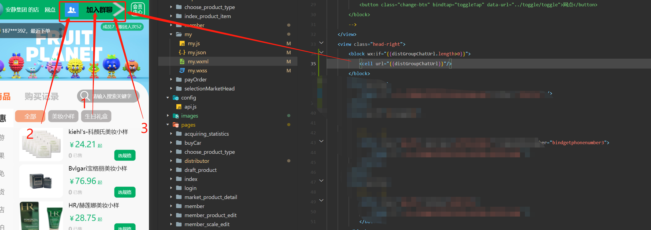This screenshot has height=230, width=651.
Task: Click the my.json braces icon
Action: point(182,52)
